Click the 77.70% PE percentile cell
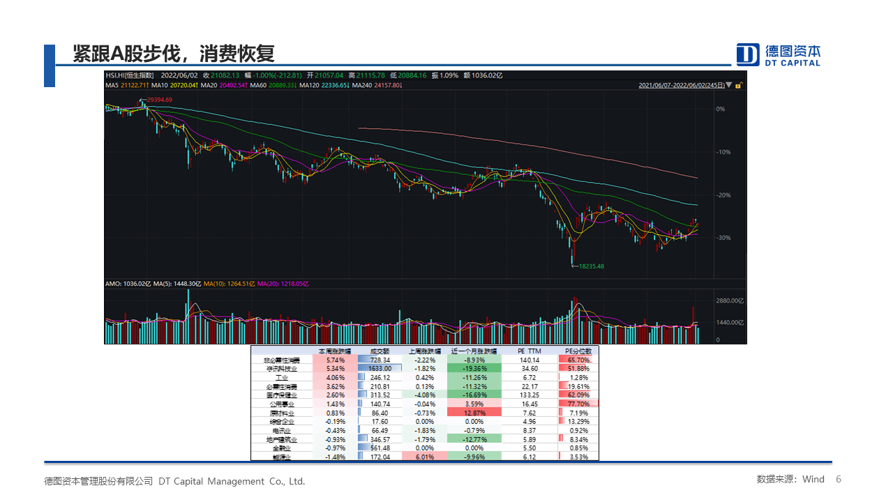893x502 pixels. coord(578,404)
